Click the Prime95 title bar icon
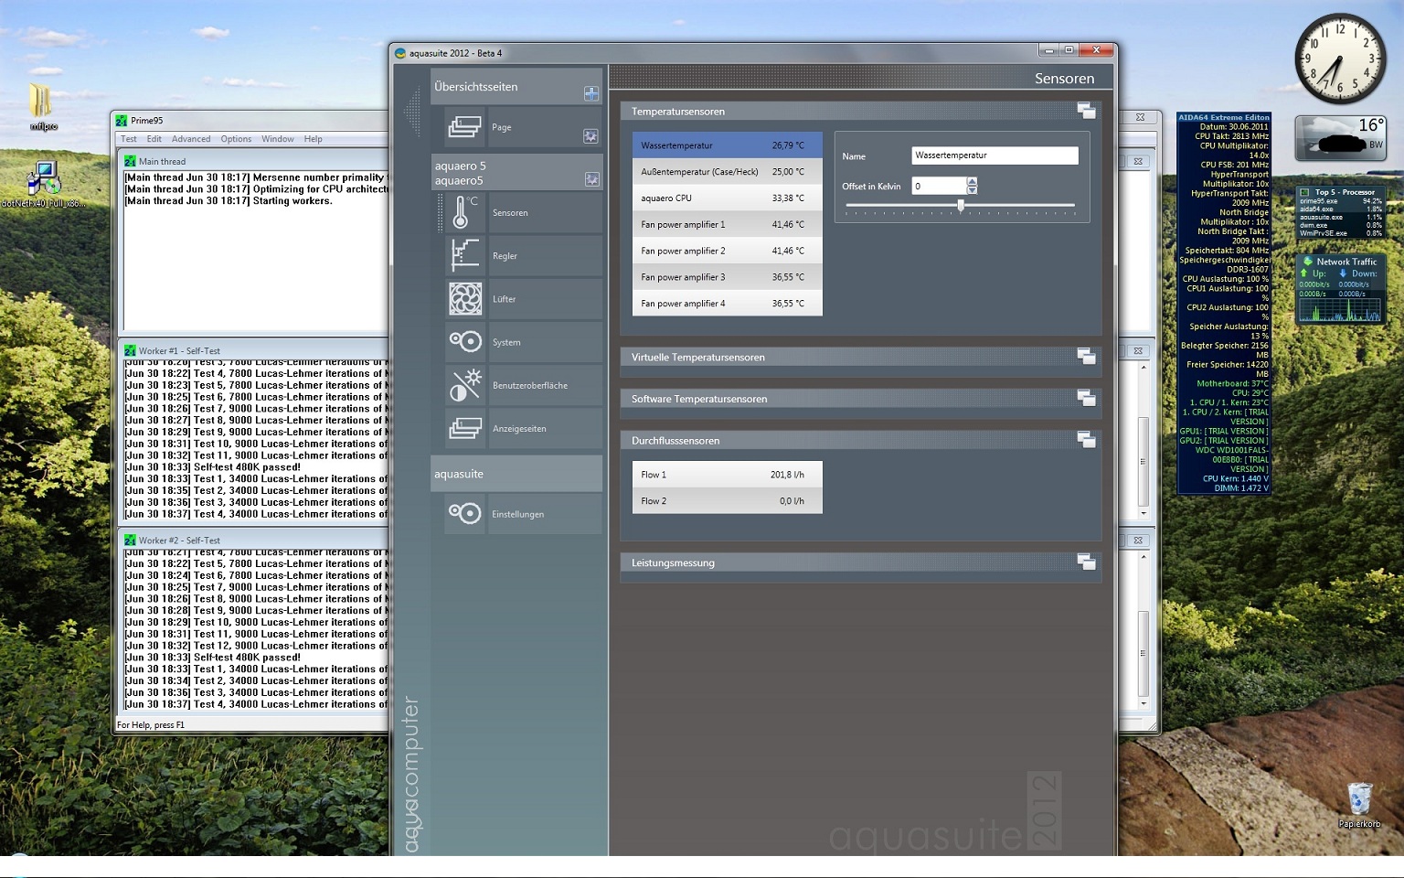The width and height of the screenshot is (1404, 878). (122, 120)
